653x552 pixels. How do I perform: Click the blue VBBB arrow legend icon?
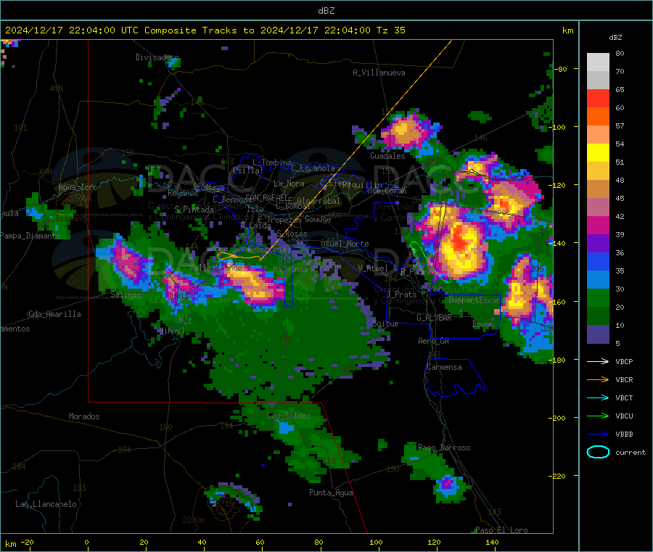[x=598, y=434]
